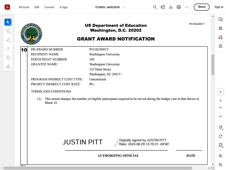
Task: Select the fill and sign pen tool
Action: [x=8, y=67]
